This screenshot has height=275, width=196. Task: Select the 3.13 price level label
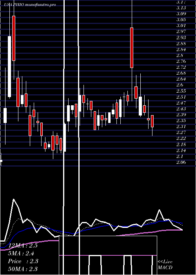pos(181,8)
